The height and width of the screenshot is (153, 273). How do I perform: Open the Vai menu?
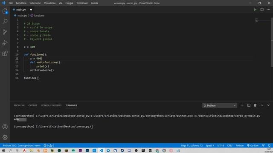[61, 3]
